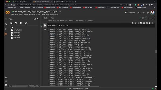The height and width of the screenshot is (90, 161).
Task: Clear cell output icon
Action: pos(45,30)
